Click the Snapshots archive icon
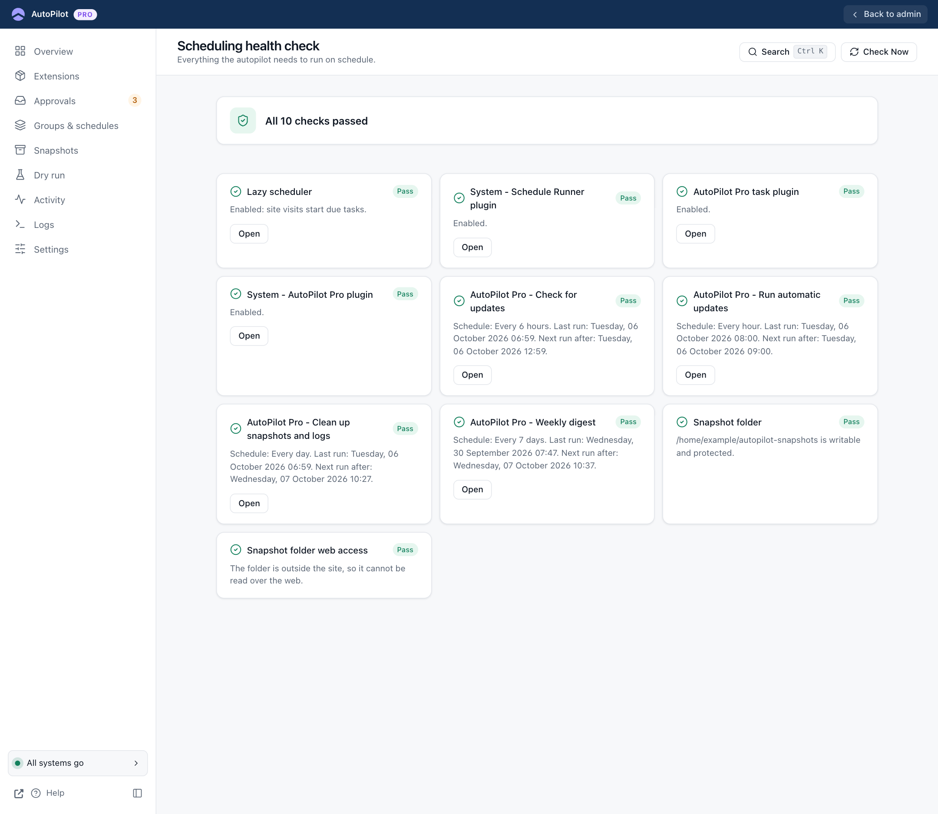 point(20,150)
